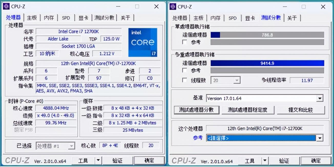Switch to the 显卡 tab
Viewport: 334px width, 167px height.
[83, 18]
